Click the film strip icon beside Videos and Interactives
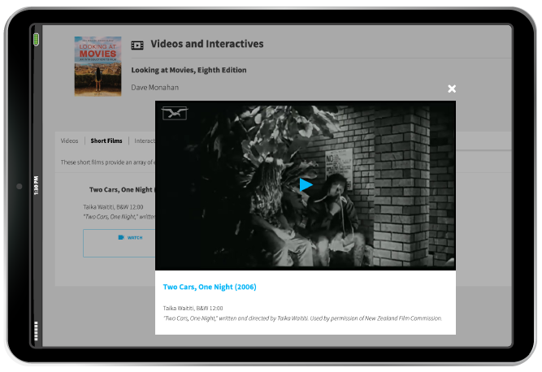 (137, 45)
